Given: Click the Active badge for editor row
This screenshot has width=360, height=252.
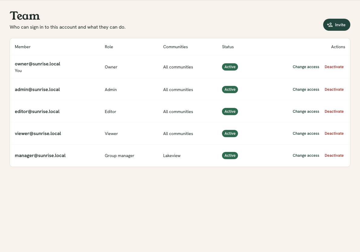Looking at the screenshot, I should pos(230,112).
